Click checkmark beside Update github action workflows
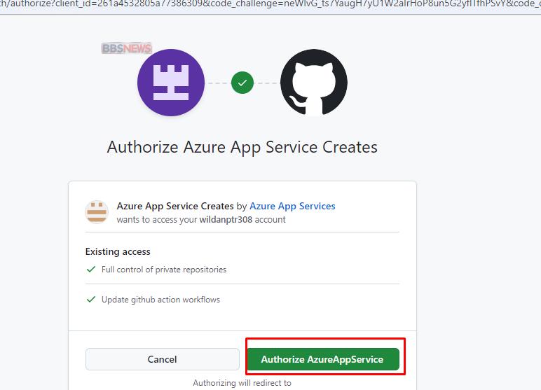This screenshot has width=541, height=390. coord(90,300)
